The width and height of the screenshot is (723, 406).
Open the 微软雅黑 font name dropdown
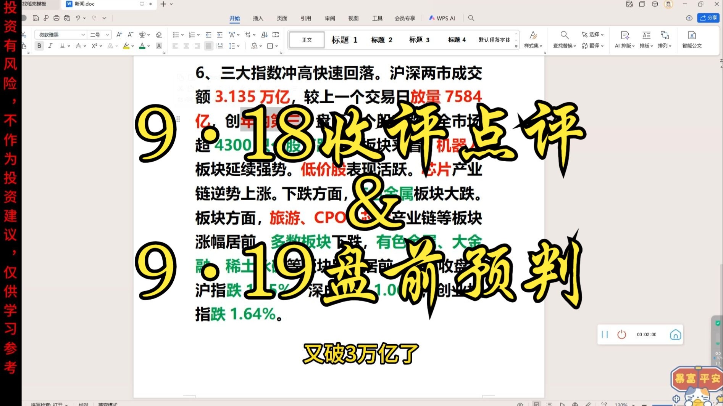click(x=60, y=35)
